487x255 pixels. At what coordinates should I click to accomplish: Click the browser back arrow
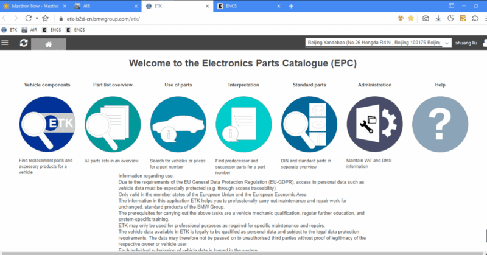click(4, 19)
